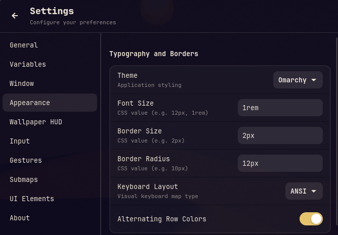The width and height of the screenshot is (338, 235).
Task: Show the UI Elements settings
Action: point(32,199)
